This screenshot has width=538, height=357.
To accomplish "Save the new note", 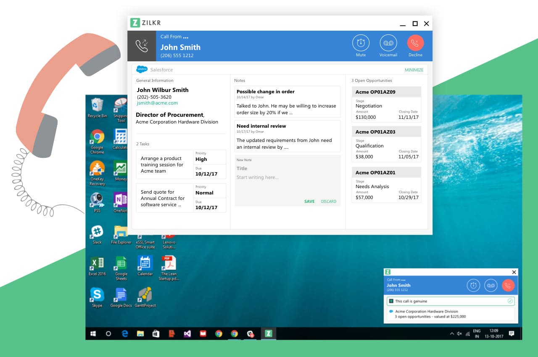I will 309,202.
